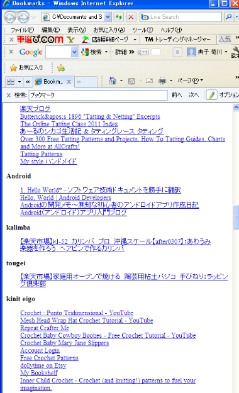
Task: Open お気に入り favorites star button
Action: (x=26, y=67)
